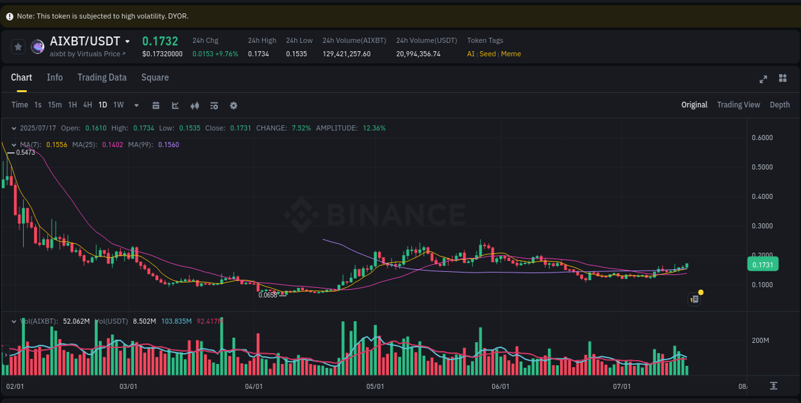Select the line chart style icon
Image resolution: width=801 pixels, height=403 pixels.
tap(175, 105)
